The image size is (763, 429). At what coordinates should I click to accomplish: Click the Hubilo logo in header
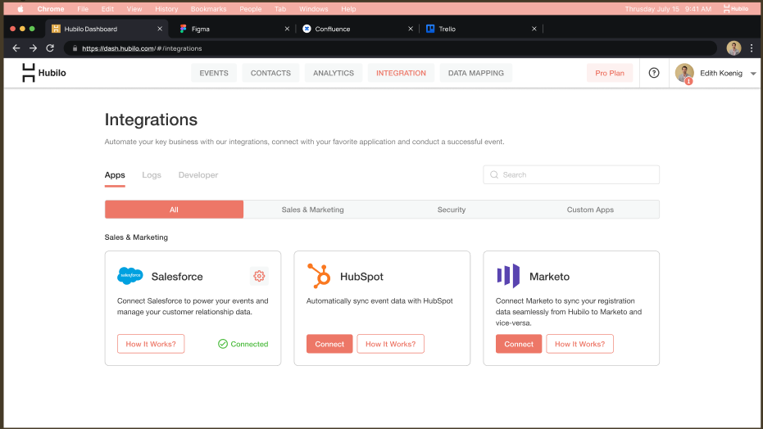click(x=43, y=73)
